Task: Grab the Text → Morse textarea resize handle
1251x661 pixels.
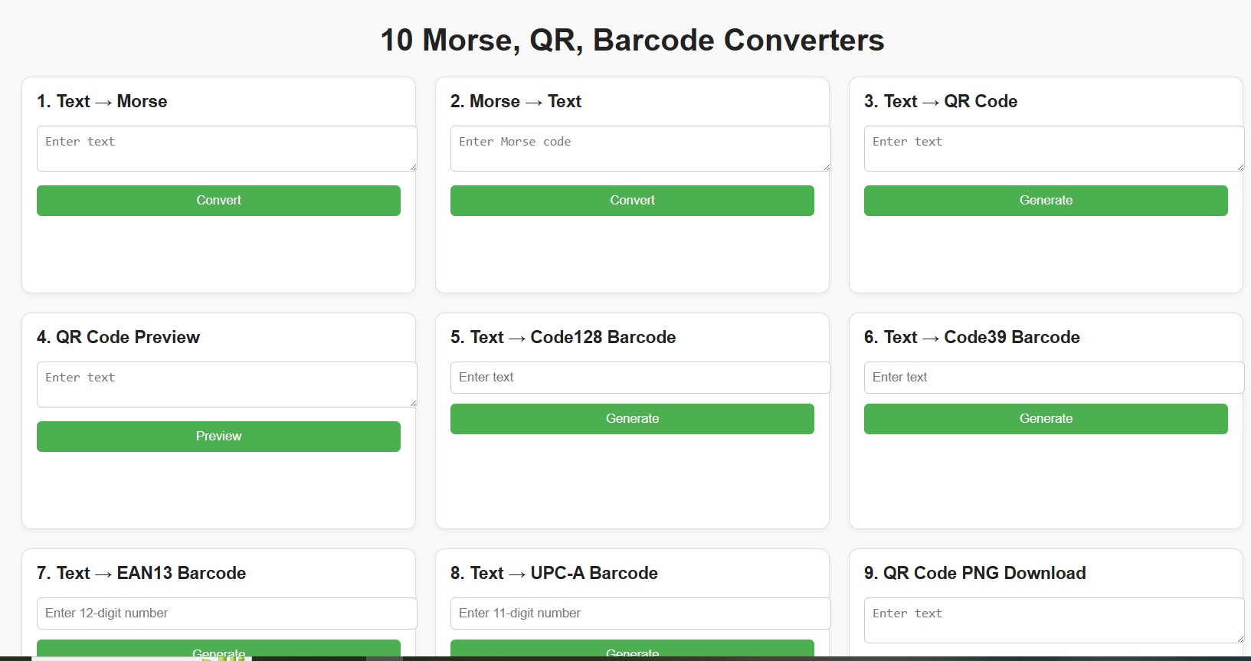Action: 413,167
